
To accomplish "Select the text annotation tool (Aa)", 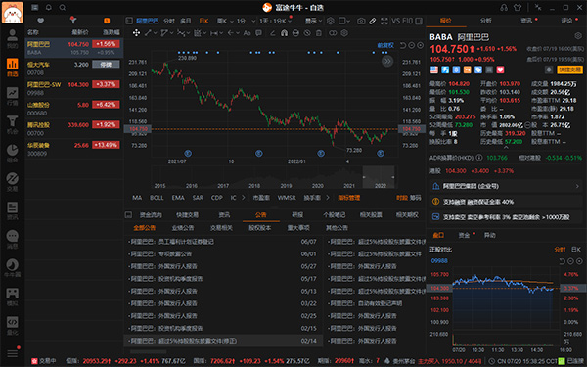I will [x=247, y=33].
